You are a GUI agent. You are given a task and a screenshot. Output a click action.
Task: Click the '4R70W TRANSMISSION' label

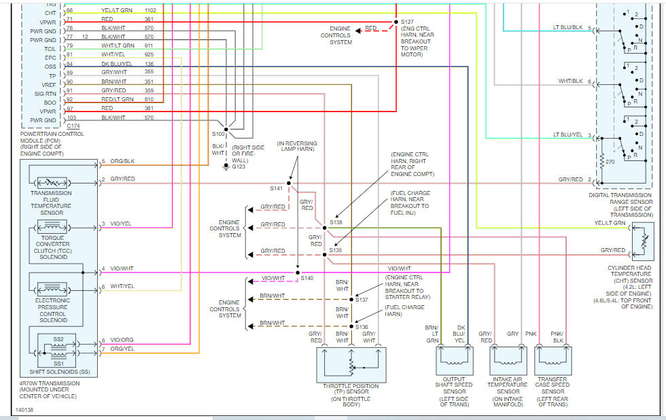[x=49, y=383]
